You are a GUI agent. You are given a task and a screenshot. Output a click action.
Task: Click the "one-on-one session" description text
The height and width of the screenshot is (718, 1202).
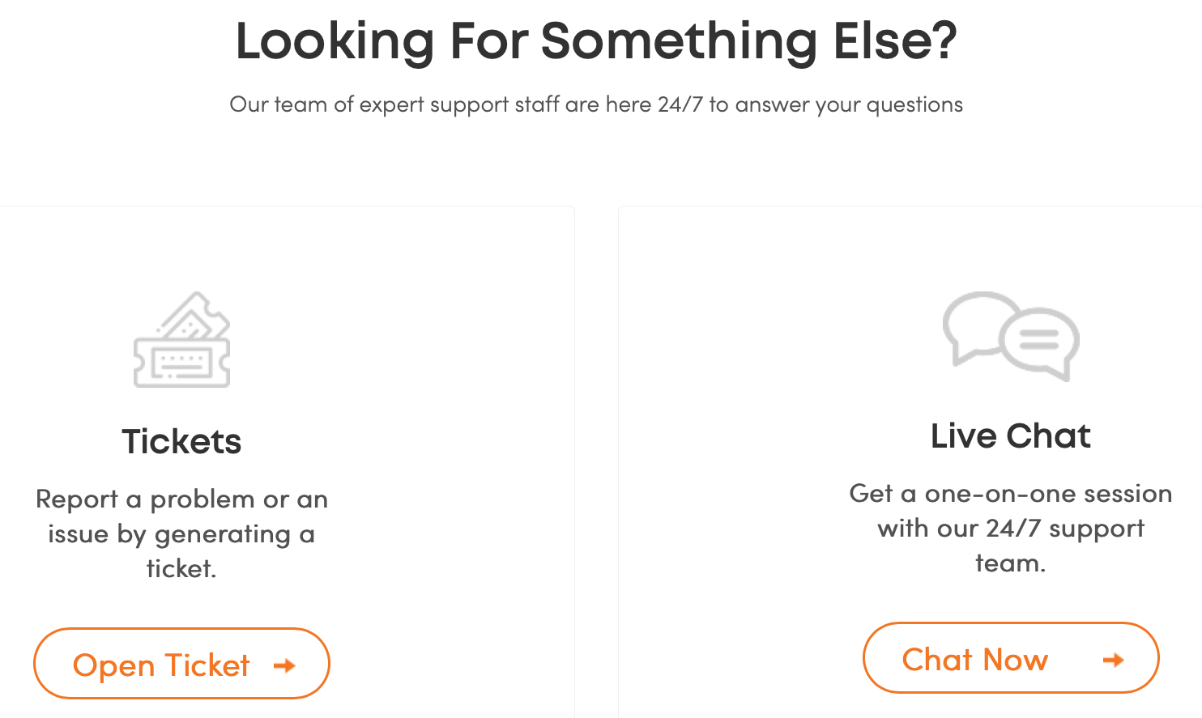coord(1011,528)
